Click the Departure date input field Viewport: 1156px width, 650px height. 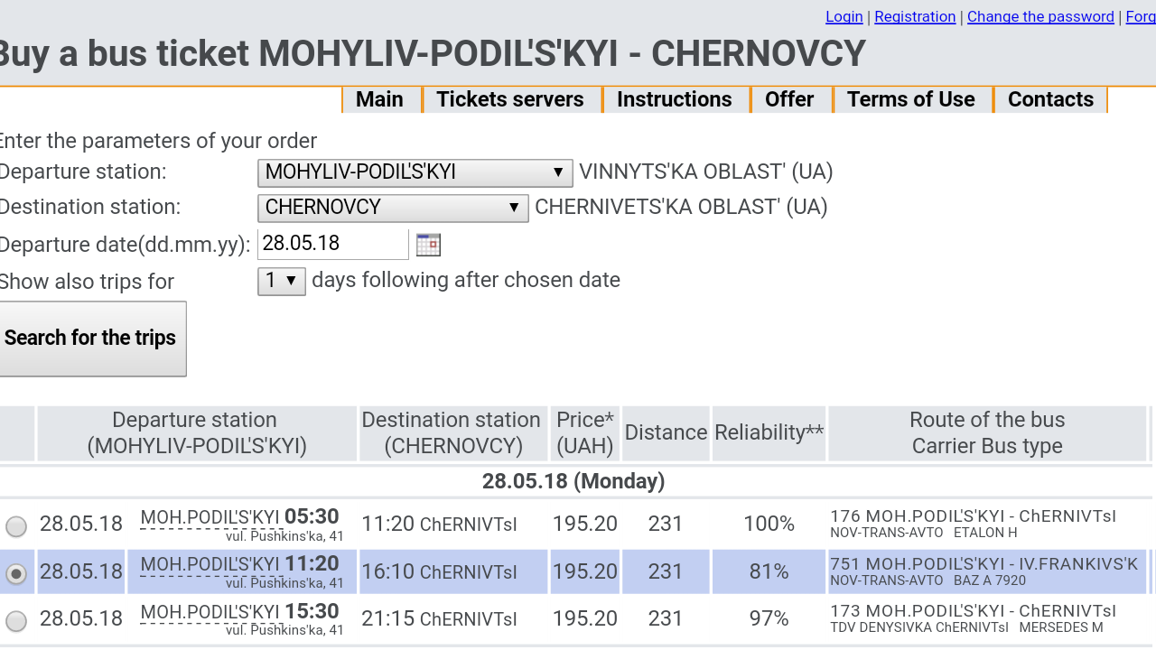click(332, 244)
